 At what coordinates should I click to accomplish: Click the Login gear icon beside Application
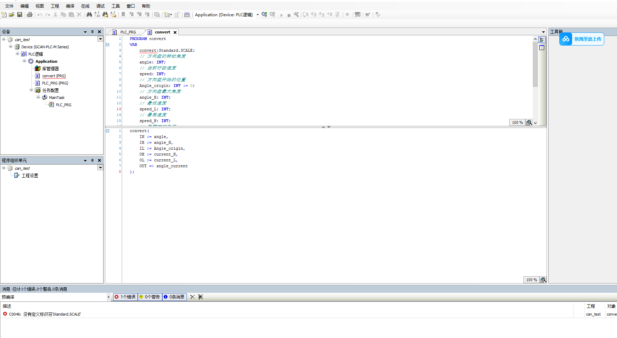[264, 14]
